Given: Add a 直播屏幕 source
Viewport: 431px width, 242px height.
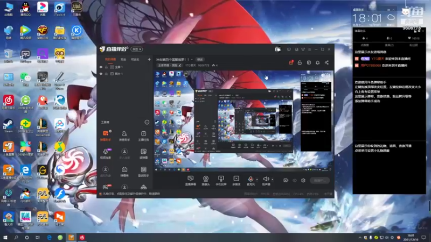Looking at the screenshot, I should [x=190, y=181].
